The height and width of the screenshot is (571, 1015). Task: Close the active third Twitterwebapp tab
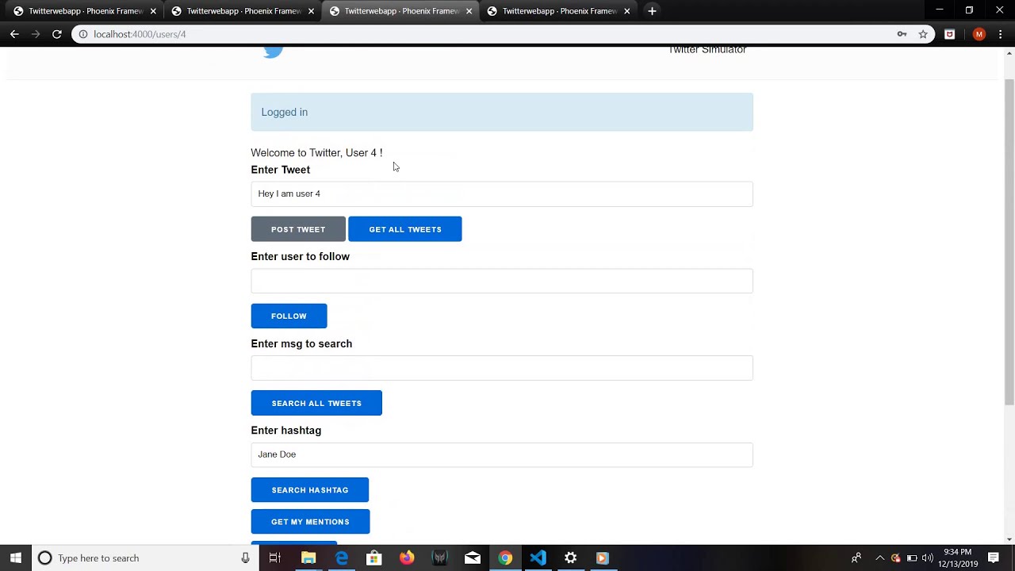(469, 11)
